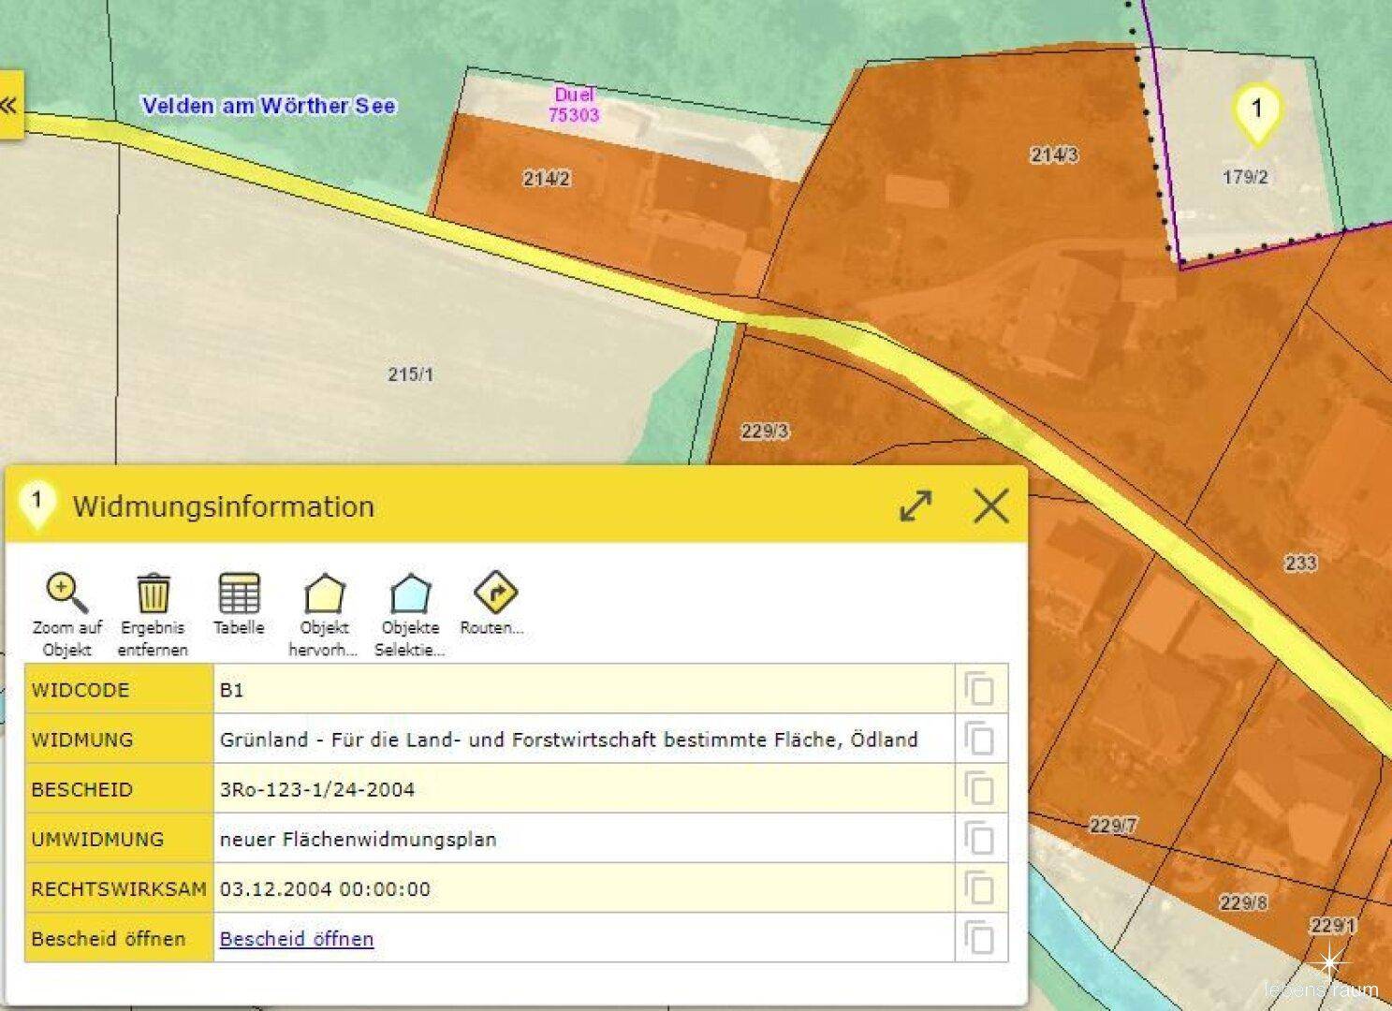Select parcel label 179/2 on map

(1245, 177)
